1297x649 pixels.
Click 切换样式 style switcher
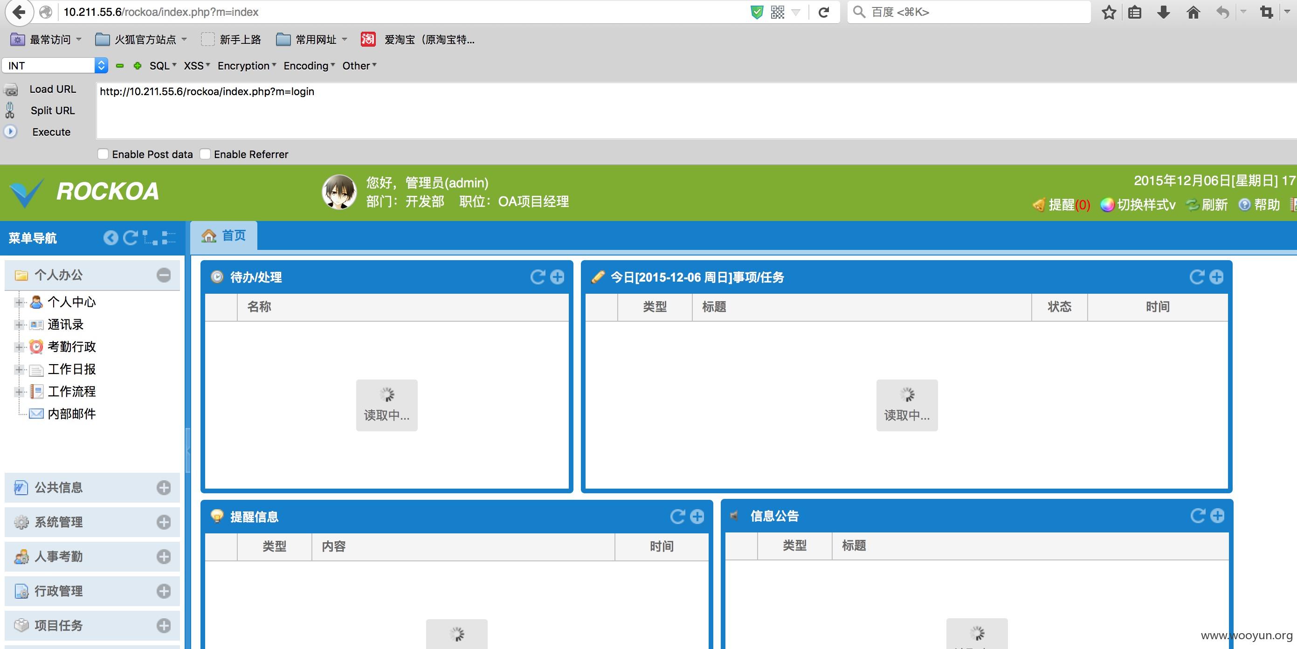(1138, 204)
